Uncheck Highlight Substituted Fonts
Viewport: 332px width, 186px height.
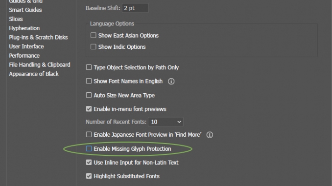(89, 176)
